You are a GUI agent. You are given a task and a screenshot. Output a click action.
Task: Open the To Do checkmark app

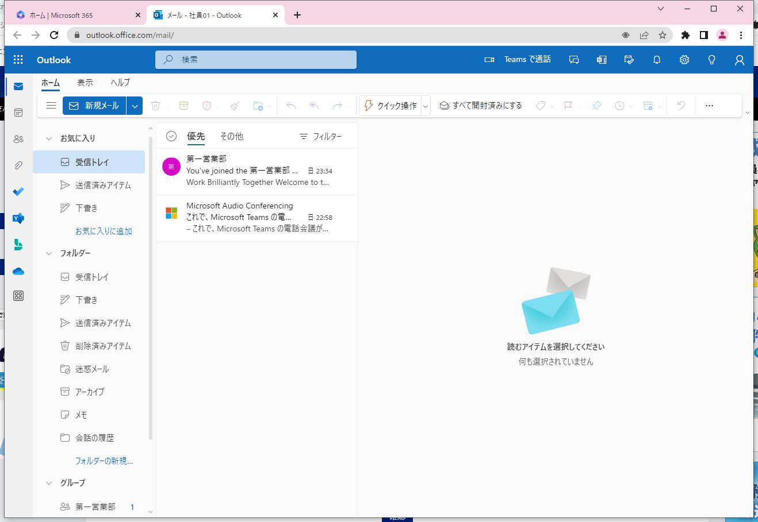coord(18,192)
